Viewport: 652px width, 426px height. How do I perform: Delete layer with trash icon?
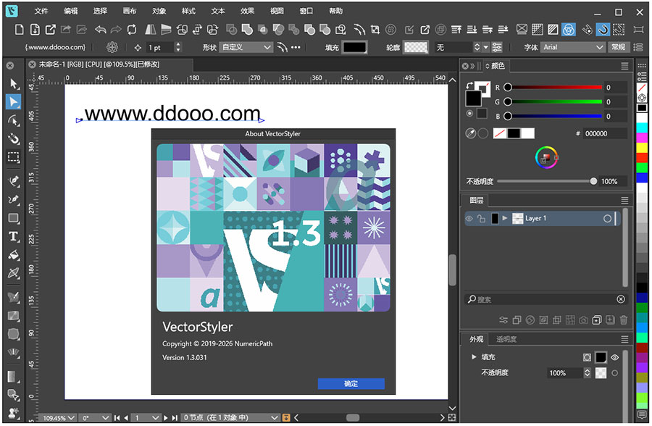(623, 320)
